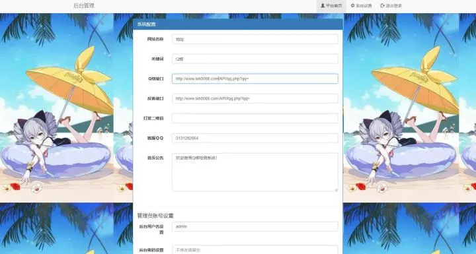This screenshot has height=254, width=476.
Task: Click the logout arrow icon
Action: pyautogui.click(x=383, y=5)
